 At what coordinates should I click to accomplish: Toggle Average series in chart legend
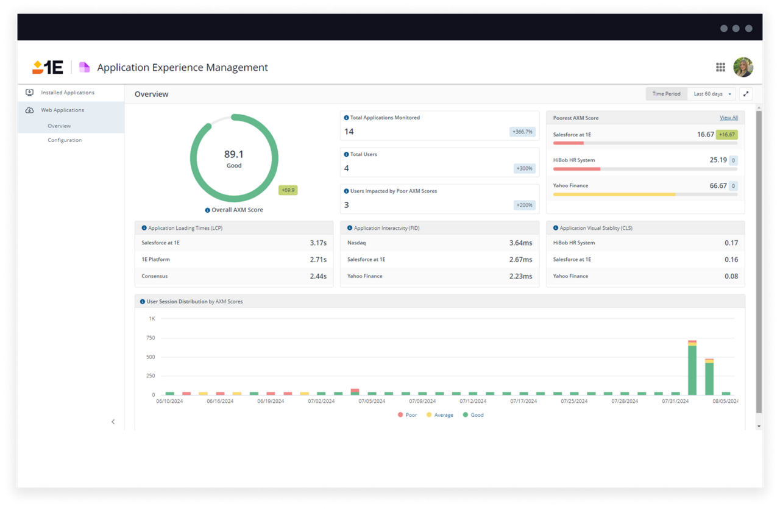pos(439,415)
